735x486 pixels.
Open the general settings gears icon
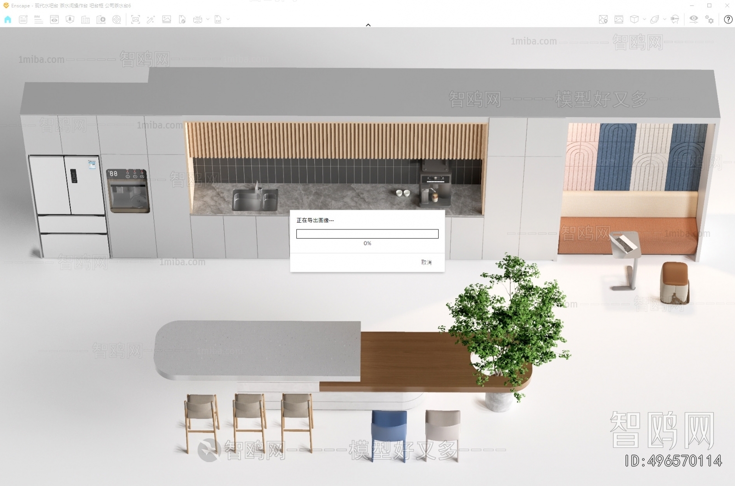[709, 19]
